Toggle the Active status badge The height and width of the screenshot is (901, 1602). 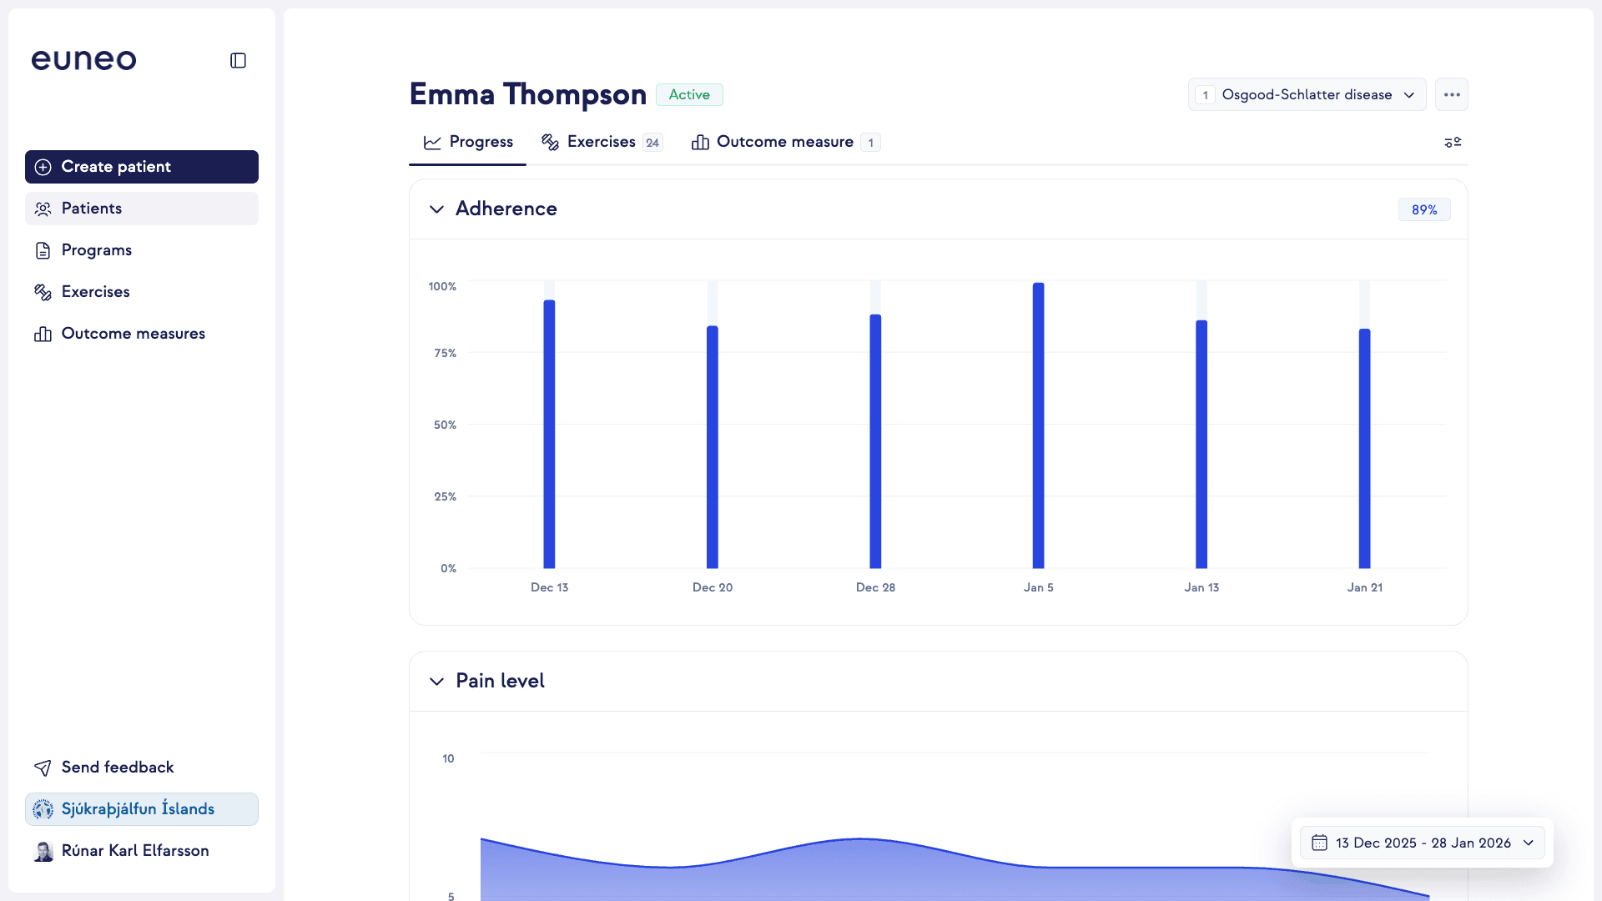pyautogui.click(x=689, y=94)
